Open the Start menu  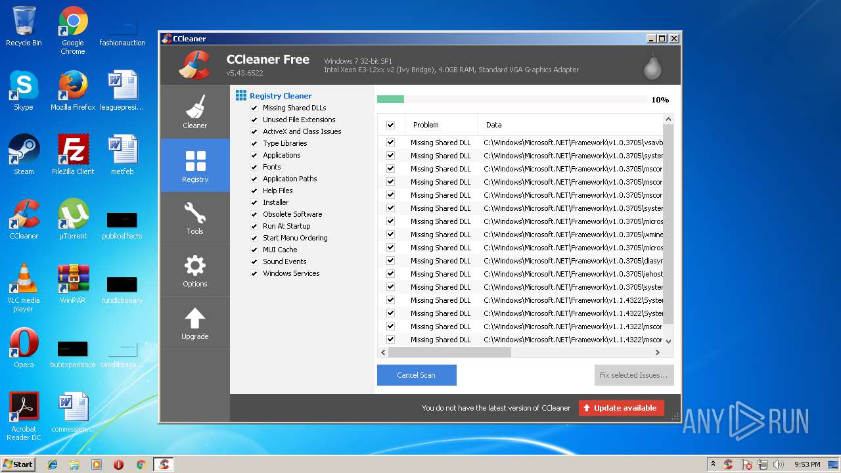pos(18,464)
